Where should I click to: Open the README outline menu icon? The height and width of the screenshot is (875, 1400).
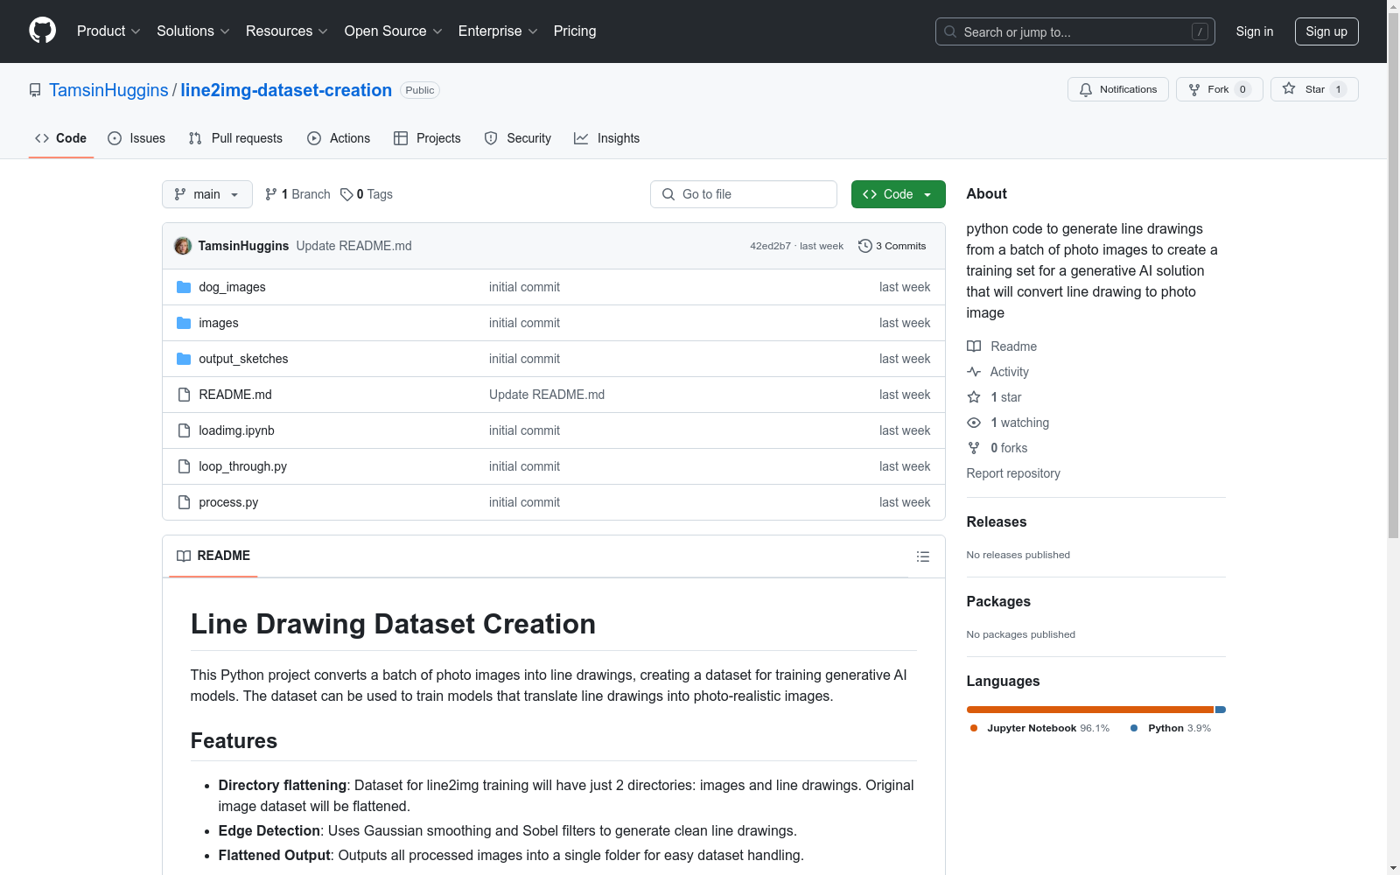point(922,556)
